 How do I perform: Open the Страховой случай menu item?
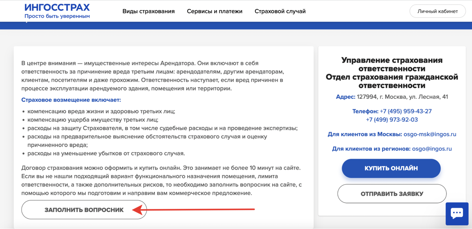[x=280, y=11]
